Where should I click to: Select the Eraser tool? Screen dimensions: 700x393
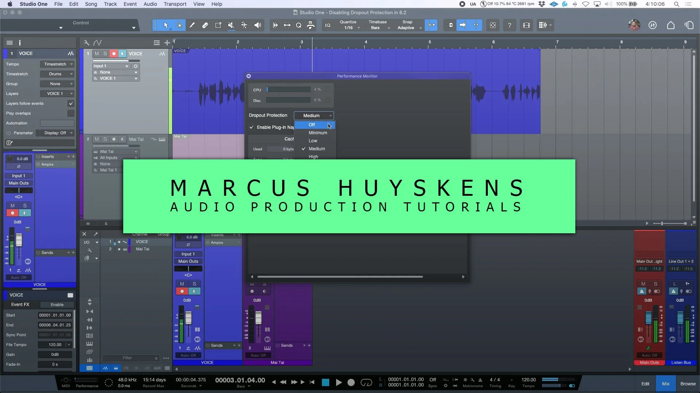205,25
